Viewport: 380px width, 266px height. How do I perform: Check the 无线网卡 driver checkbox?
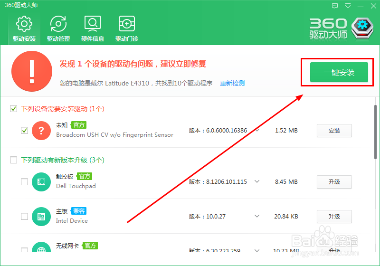click(25, 249)
